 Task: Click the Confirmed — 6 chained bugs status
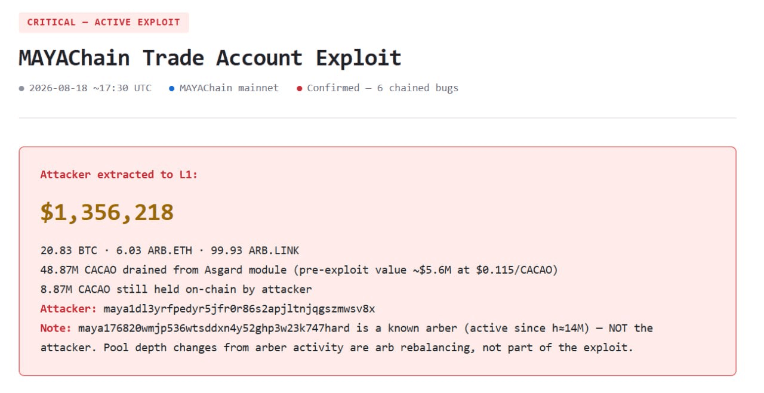coord(383,88)
